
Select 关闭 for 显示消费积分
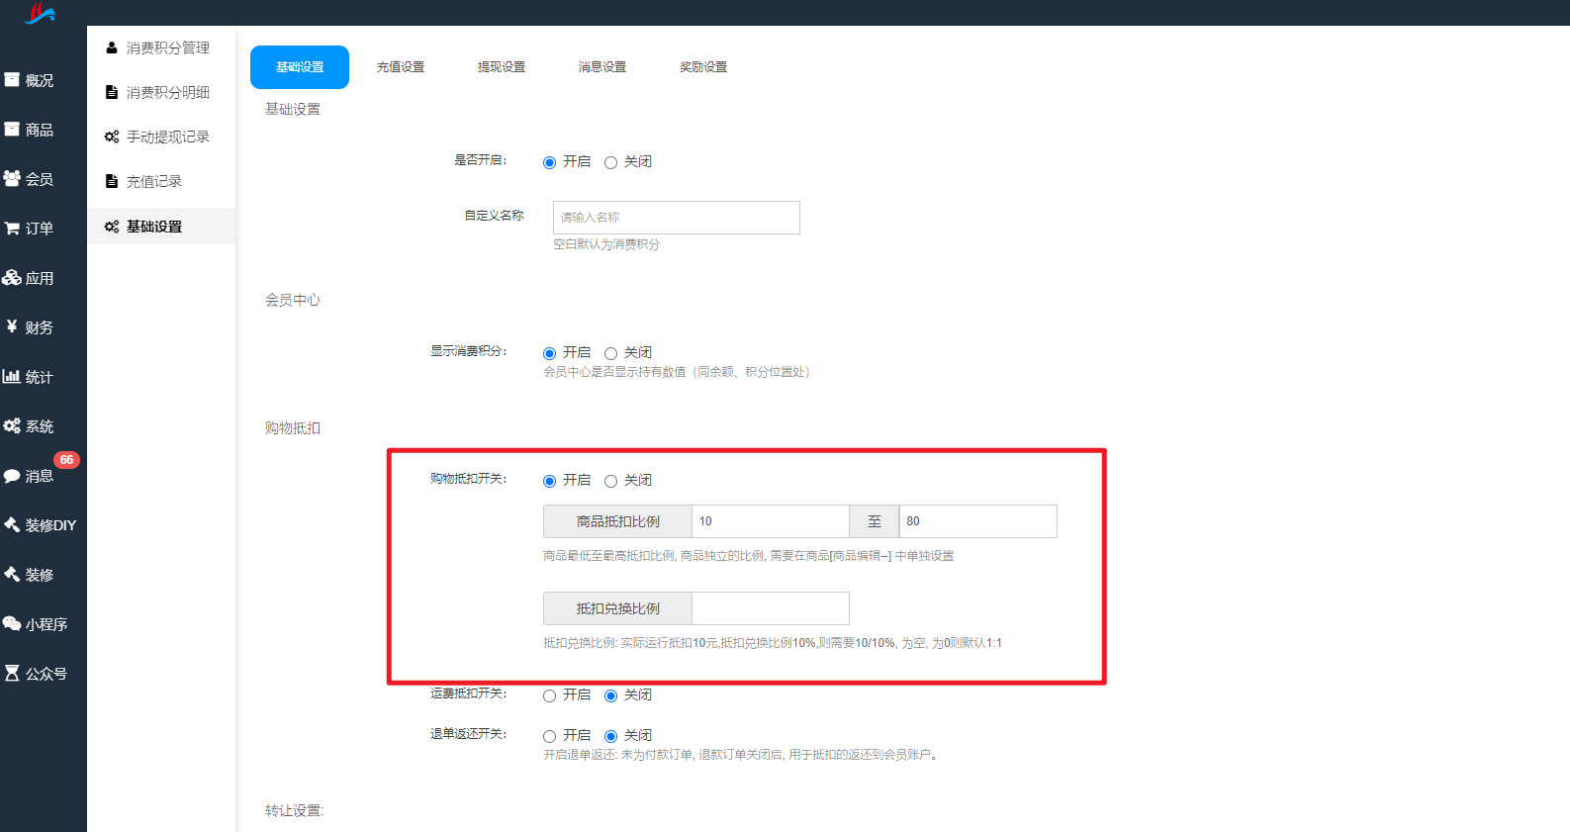coord(610,353)
